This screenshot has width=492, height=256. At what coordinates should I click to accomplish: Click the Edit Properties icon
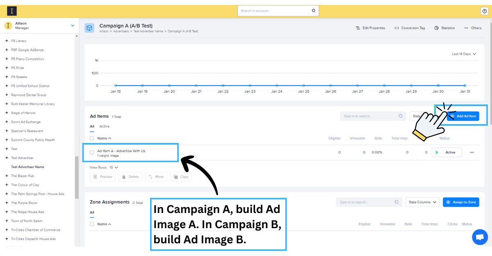(x=358, y=28)
